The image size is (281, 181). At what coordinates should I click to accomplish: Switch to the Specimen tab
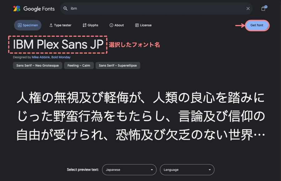pyautogui.click(x=28, y=25)
